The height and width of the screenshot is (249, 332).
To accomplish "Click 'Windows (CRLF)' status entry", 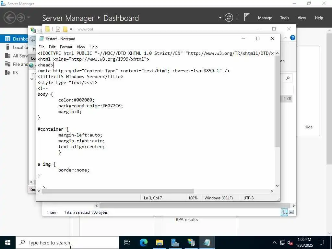I will coord(219,198).
